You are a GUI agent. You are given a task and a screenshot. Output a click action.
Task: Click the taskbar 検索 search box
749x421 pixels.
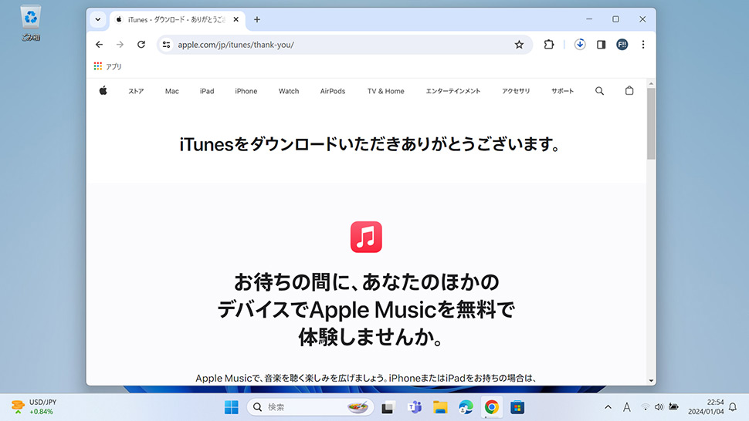pos(310,407)
